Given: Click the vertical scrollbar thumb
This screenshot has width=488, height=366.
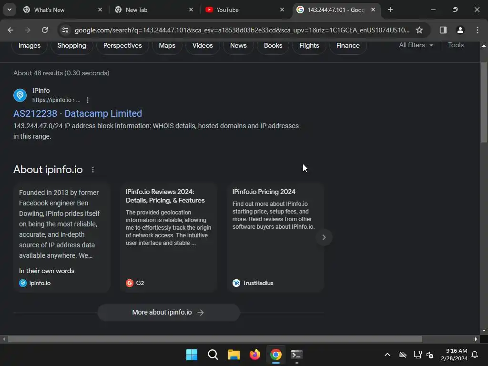Looking at the screenshot, I should 484,102.
